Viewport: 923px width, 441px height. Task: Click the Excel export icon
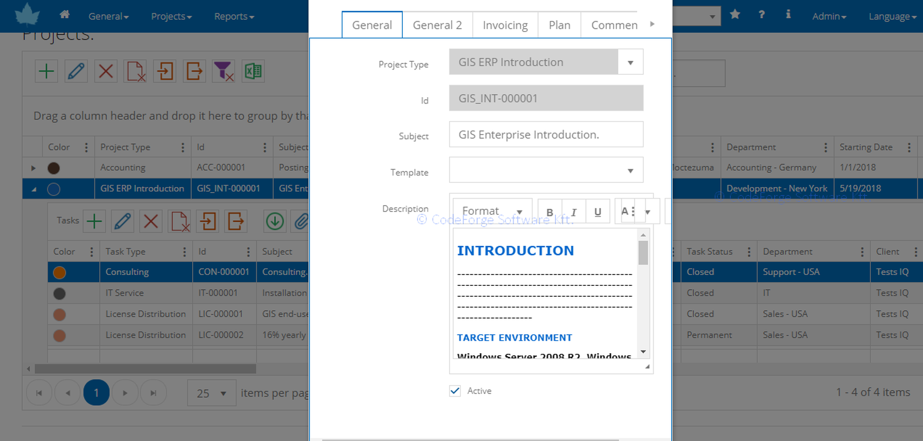coord(253,71)
